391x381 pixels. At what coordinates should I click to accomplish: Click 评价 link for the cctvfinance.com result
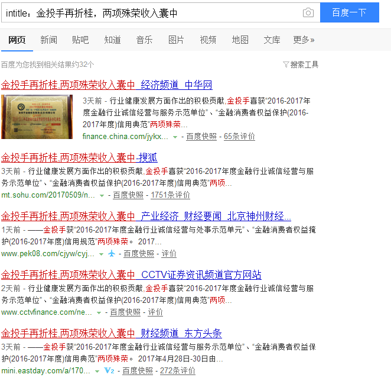(155, 312)
